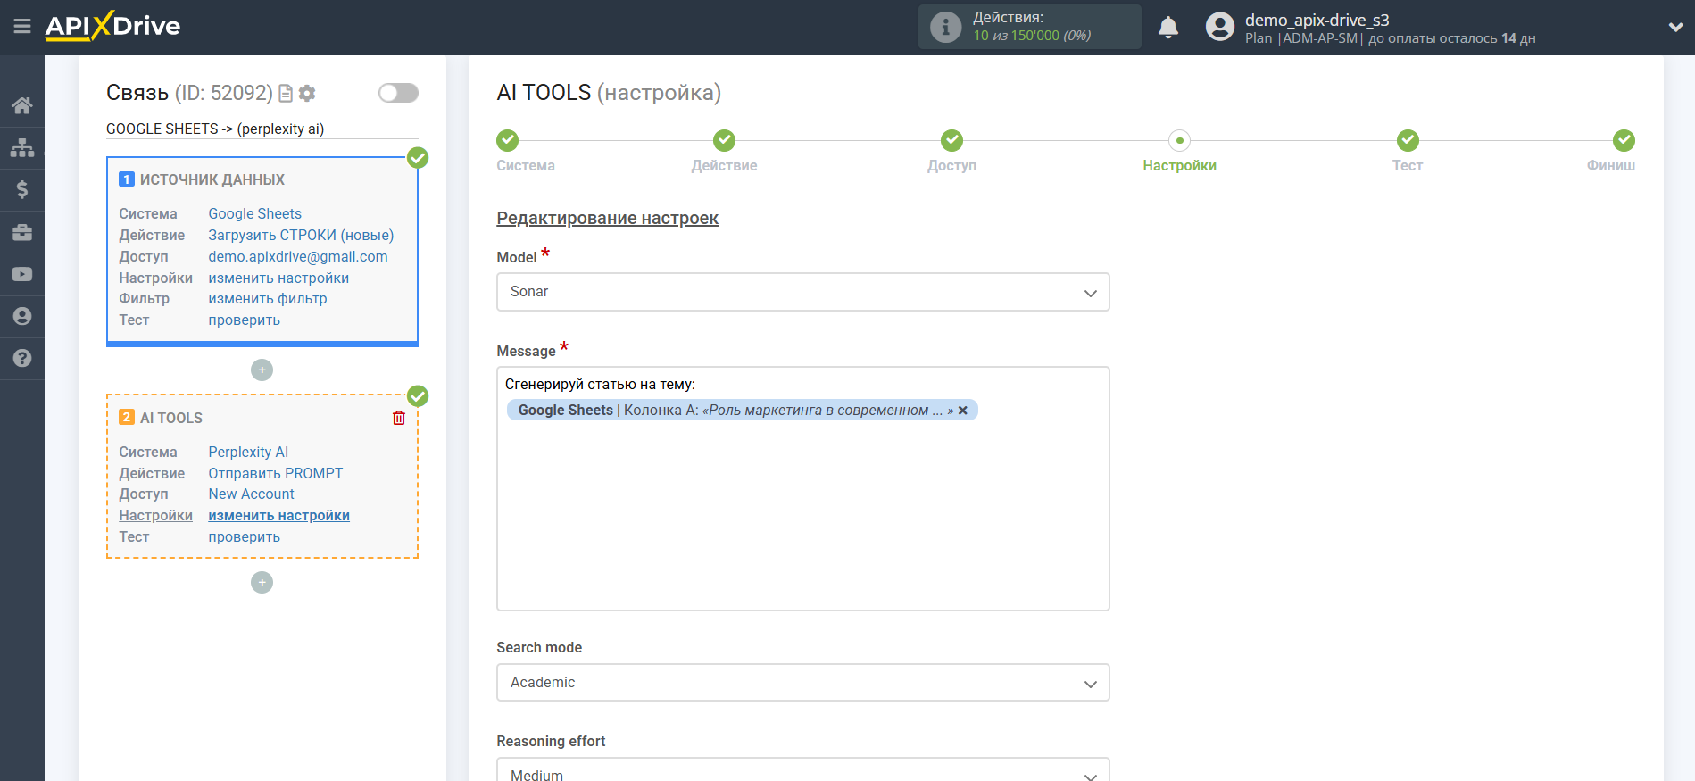Open the Home sidebar icon
Viewport: 1695px width, 781px height.
22,105
